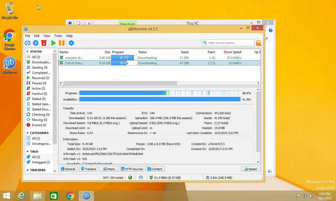Select the Moving (0) filter
Image resolution: width=336 pixels, height=201 pixels.
tap(39, 120)
